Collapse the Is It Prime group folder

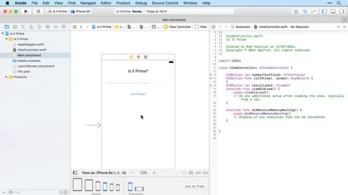click(7, 39)
